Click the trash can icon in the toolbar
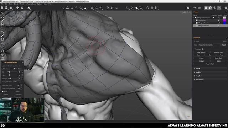228x128 pixels. [152, 8]
